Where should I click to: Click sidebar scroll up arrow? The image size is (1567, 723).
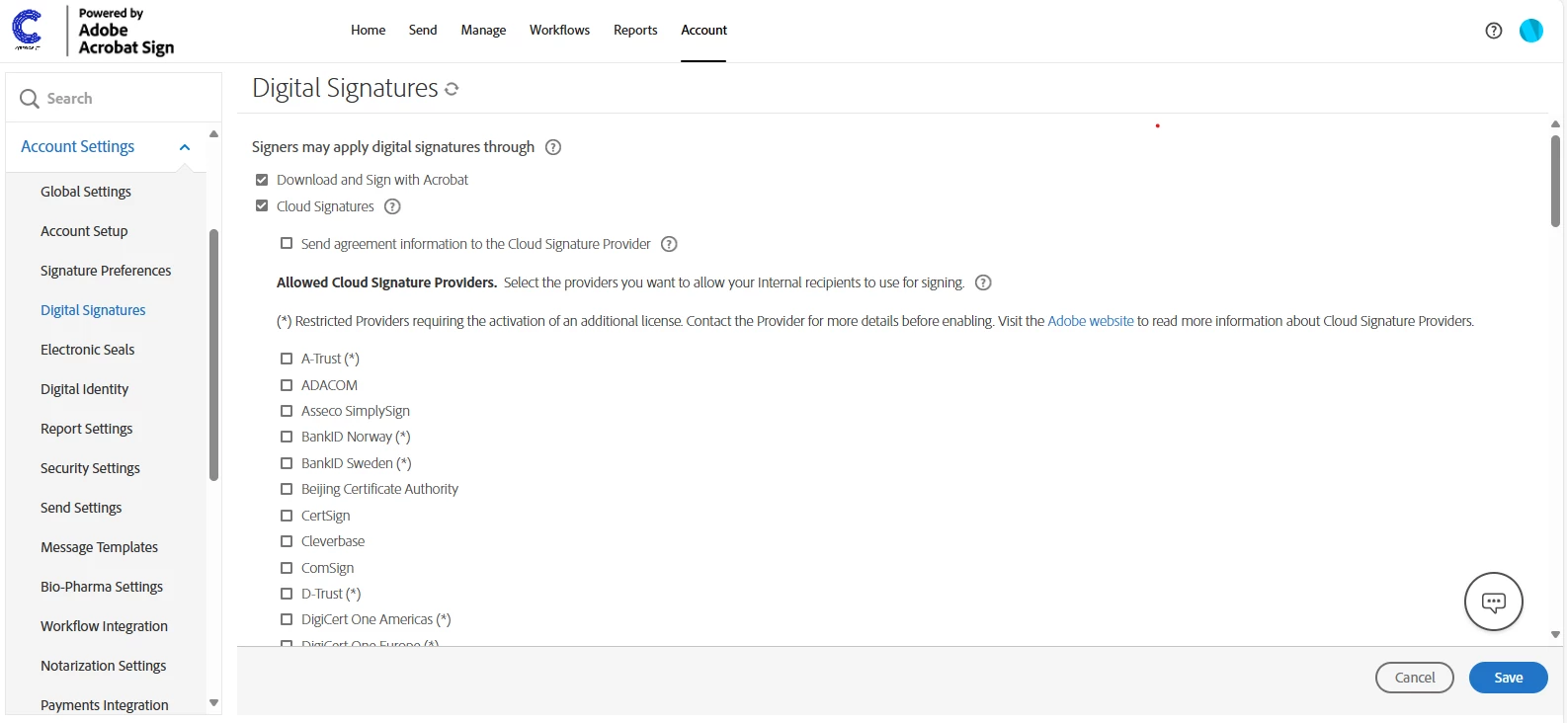213,133
